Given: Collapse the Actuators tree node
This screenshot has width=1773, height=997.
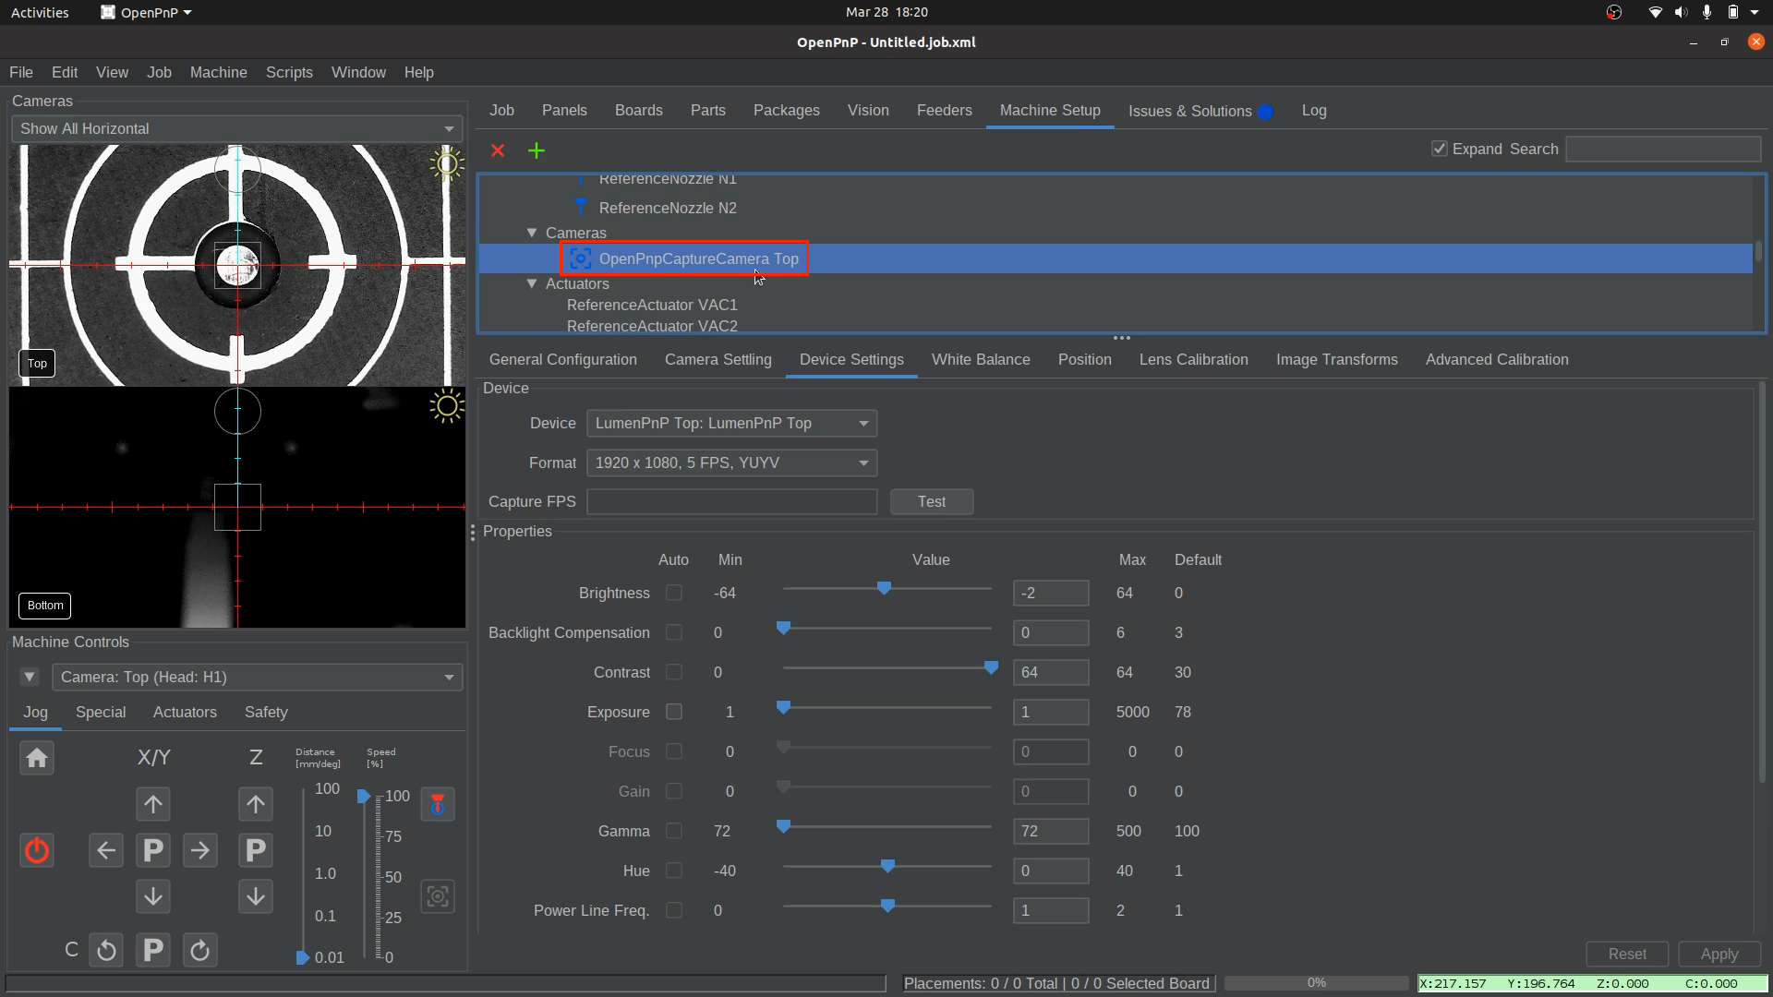Looking at the screenshot, I should pyautogui.click(x=532, y=283).
